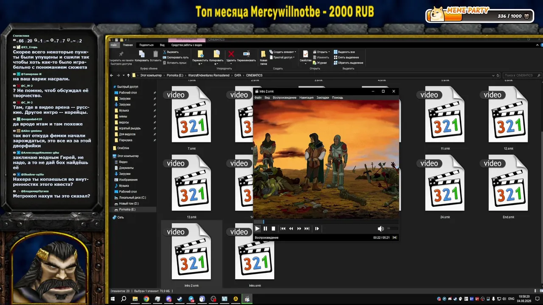Stop the video in the media player
This screenshot has height=305, width=543.
tap(273, 229)
